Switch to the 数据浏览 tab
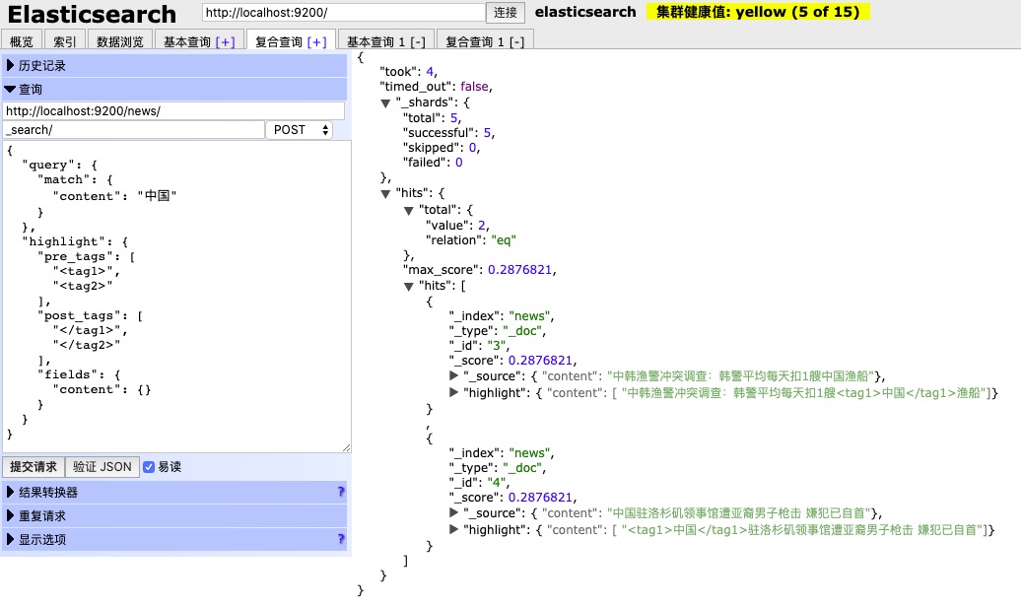This screenshot has height=606, width=1021. pos(120,41)
